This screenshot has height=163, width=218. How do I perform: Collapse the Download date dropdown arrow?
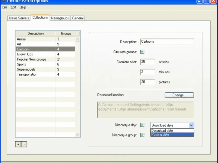pyautogui.click(x=191, y=125)
